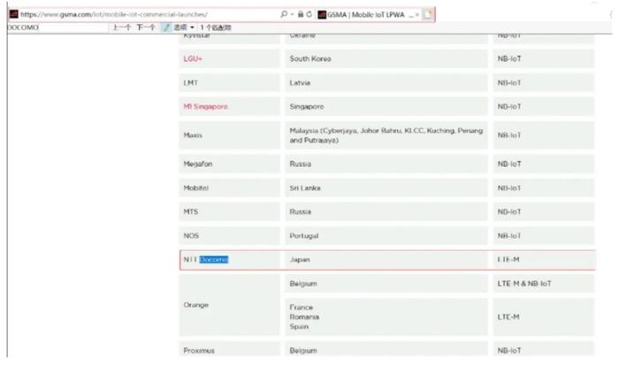The width and height of the screenshot is (619, 365).
Task: Click the Japan country cell
Action: pos(386,260)
